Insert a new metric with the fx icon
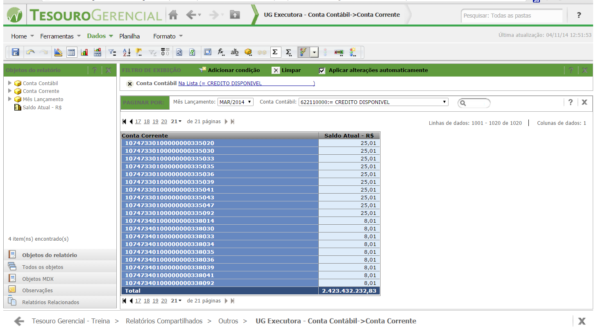Viewport: 596px width, 334px height. (x=221, y=52)
